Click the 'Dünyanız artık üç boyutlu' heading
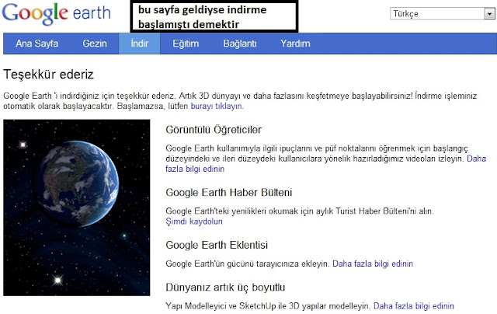Viewport: 497px width, 314px height. 225,288
